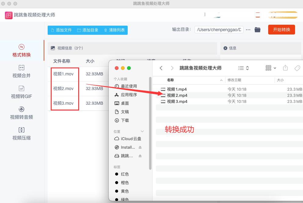Eject the 跳跳 disk in Finder sidebar
This screenshot has height=203, width=303.
pos(141,156)
